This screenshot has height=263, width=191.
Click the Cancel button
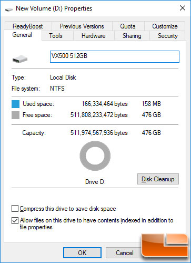click(x=124, y=252)
